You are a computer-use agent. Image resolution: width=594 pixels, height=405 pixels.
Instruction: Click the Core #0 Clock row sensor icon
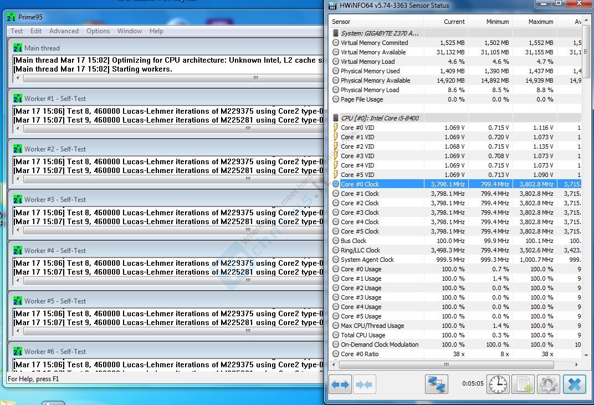[336, 184]
